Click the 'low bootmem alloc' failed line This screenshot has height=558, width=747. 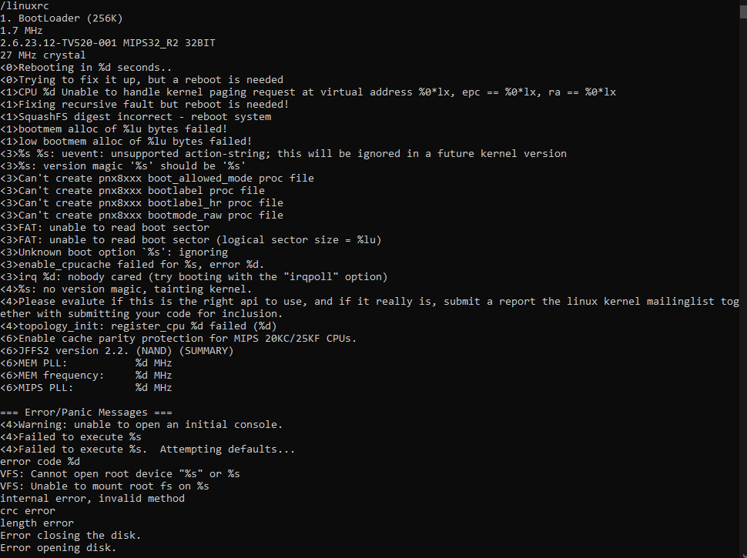point(126,142)
